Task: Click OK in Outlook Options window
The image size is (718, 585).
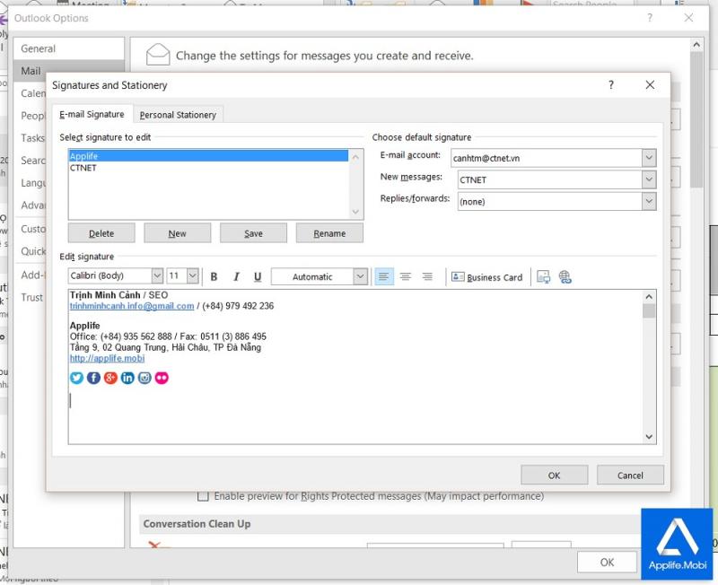Action: coord(607,562)
